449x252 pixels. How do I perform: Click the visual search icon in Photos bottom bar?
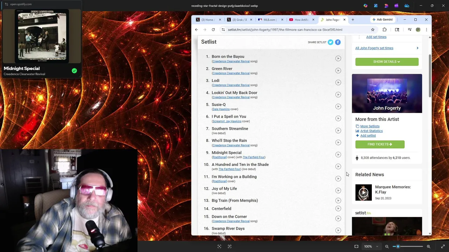tap(219, 246)
